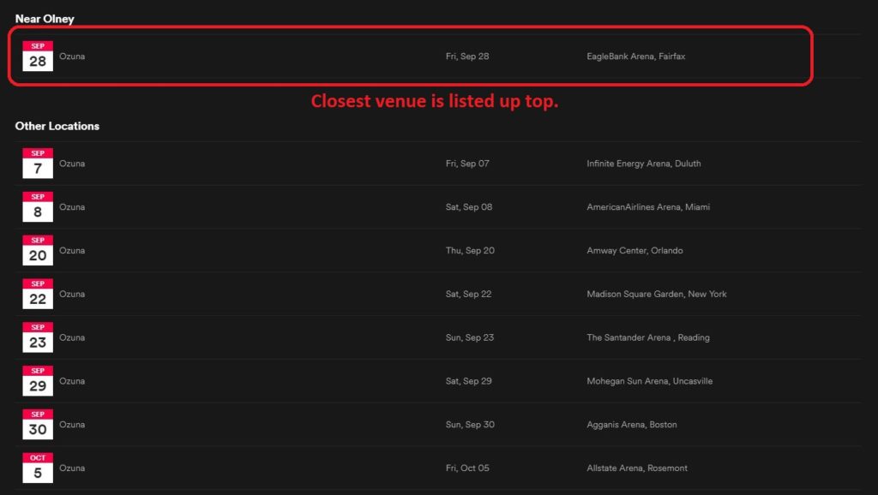The height and width of the screenshot is (495, 878).
Task: Click the Sep 23 calendar date icon
Action: (x=38, y=337)
